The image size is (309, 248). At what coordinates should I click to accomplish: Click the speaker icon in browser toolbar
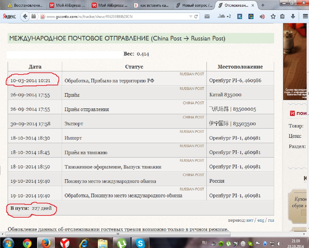coord(262,17)
